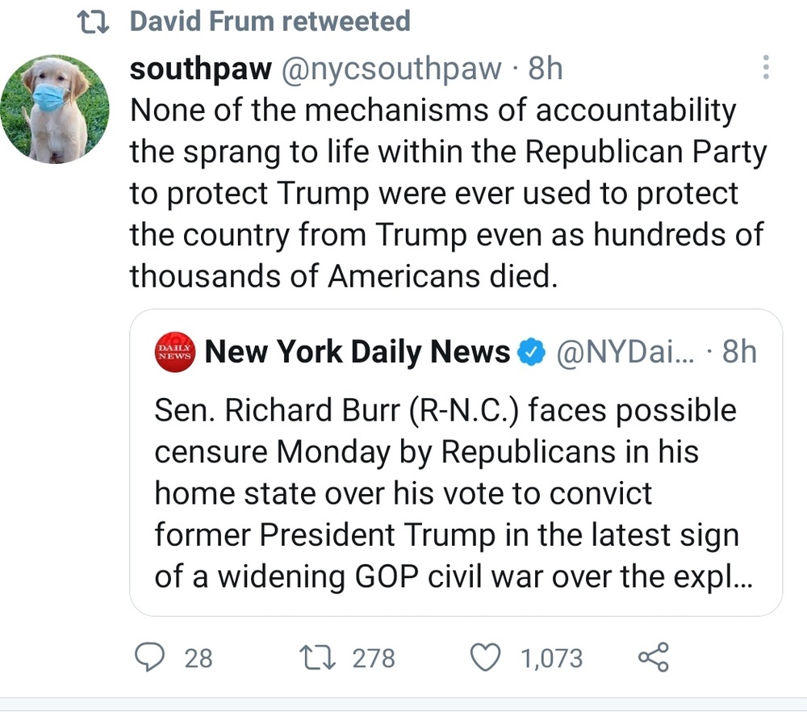The image size is (807, 712).
Task: Click the reply speech bubble icon
Action: pyautogui.click(x=149, y=658)
